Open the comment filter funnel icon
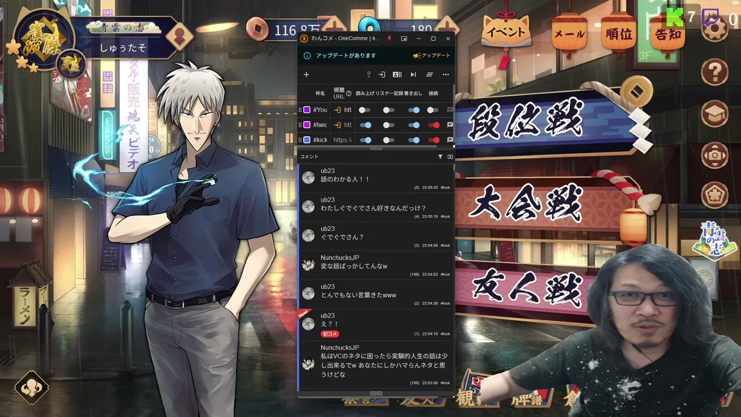The image size is (741, 417). point(440,156)
